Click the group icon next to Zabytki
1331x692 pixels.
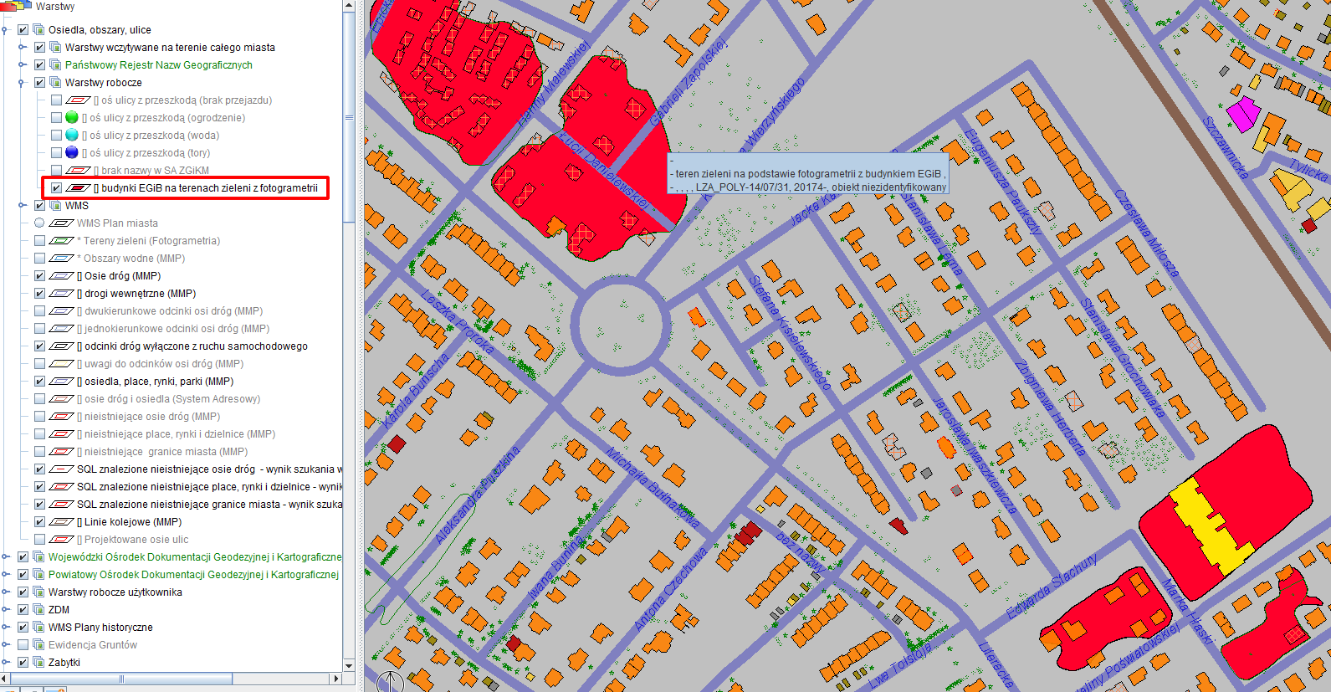(x=38, y=663)
